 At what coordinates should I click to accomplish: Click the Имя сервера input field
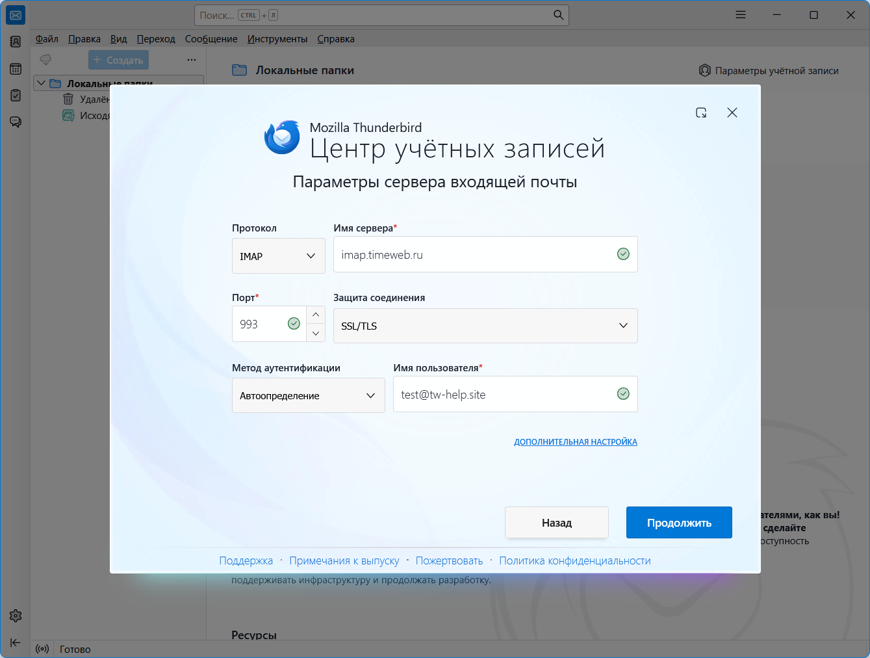(x=485, y=254)
